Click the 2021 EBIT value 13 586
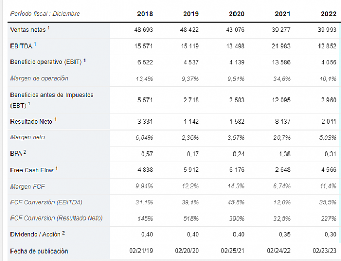Viewport: 341px width, 261px height. click(x=281, y=62)
